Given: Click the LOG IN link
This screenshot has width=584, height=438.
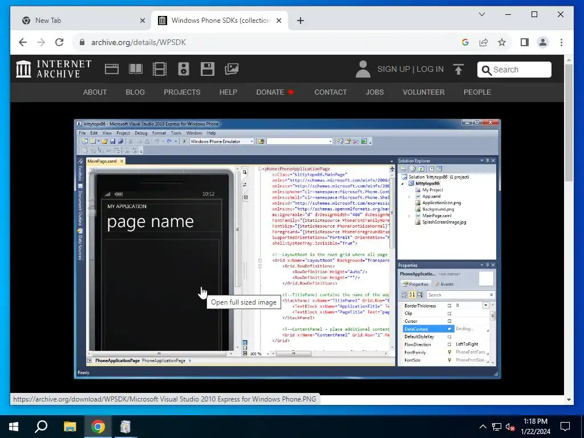Looking at the screenshot, I should coord(430,69).
